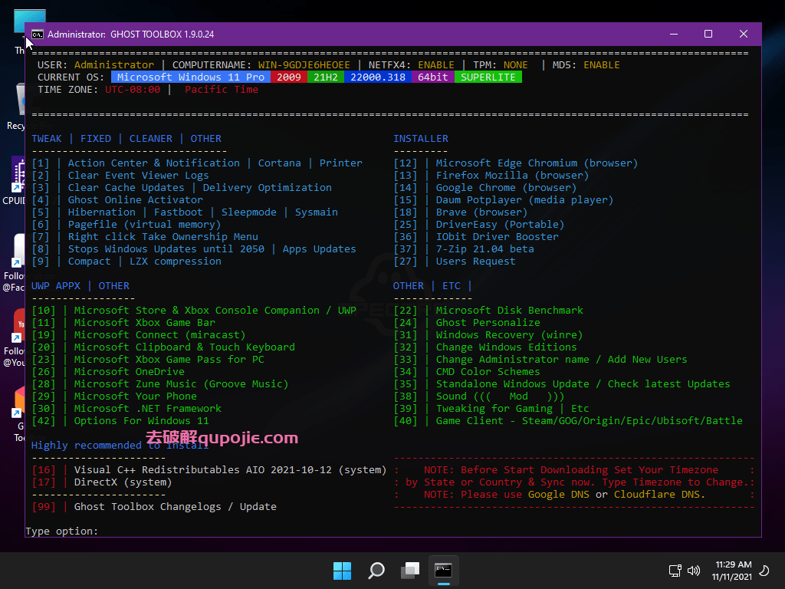Open Task View from the taskbar
785x589 pixels.
coord(410,571)
